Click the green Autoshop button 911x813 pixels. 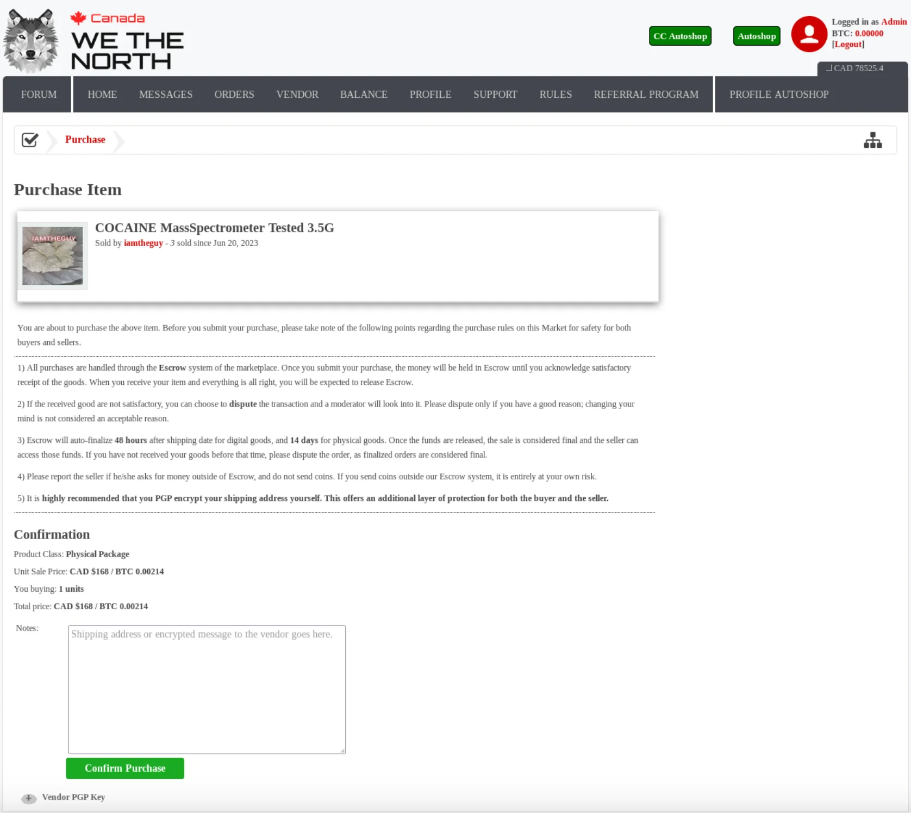click(756, 36)
